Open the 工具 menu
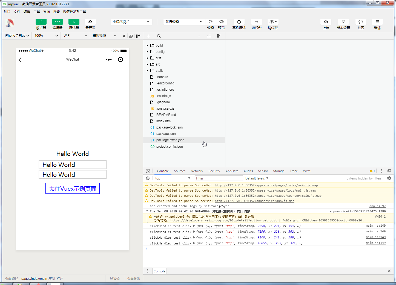 click(37, 12)
